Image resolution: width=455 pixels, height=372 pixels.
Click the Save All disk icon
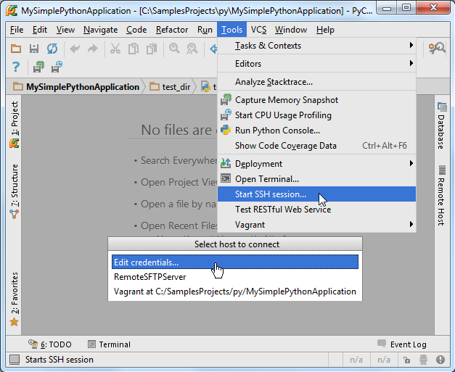click(34, 49)
